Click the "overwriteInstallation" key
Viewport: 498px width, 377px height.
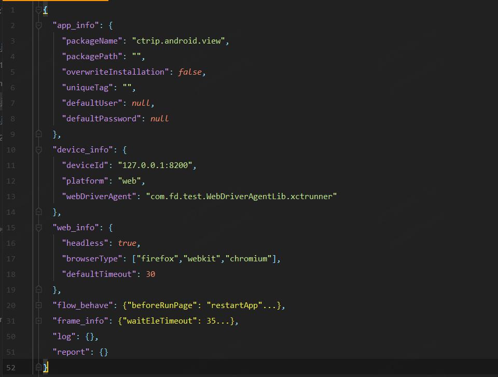coord(115,72)
